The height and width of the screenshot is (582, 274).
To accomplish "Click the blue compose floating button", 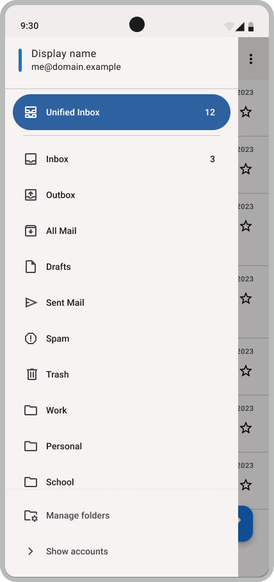I will (x=245, y=524).
